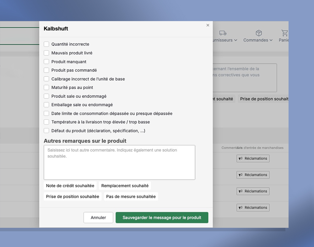Pick 'Pas de mesure souhaitée' chip
314x247 pixels.
pyautogui.click(x=131, y=197)
